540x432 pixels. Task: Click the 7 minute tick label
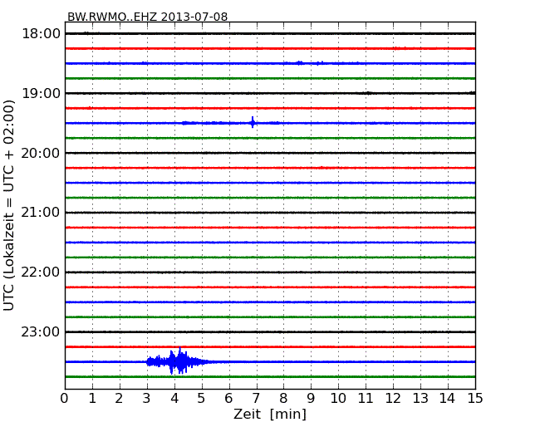point(256,399)
